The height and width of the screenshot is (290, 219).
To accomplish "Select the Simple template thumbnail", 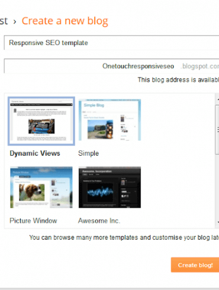I will [109, 120].
